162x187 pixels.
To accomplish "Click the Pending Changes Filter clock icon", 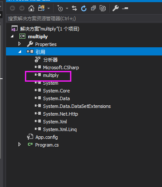I will [x=60, y=8].
